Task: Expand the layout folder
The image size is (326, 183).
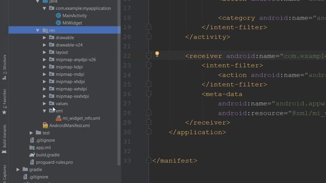Action: pos(44,52)
